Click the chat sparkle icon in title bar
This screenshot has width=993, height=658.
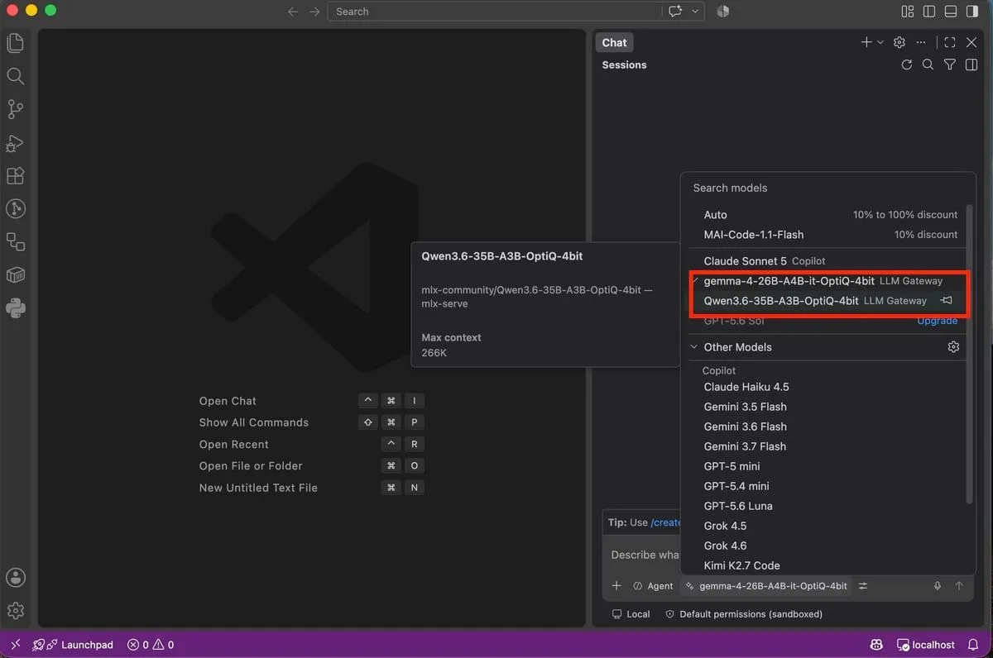point(675,12)
